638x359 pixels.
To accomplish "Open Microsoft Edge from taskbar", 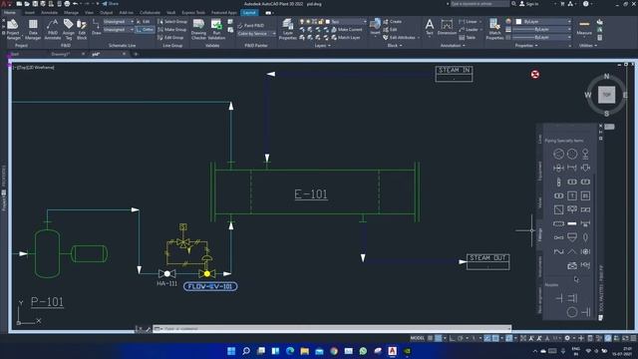I will 290,351.
